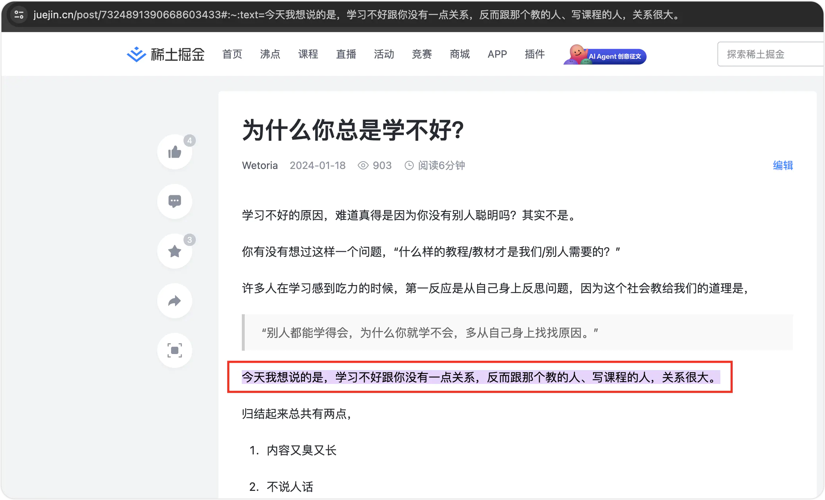Click the thumbs-up like icon

pyautogui.click(x=174, y=152)
